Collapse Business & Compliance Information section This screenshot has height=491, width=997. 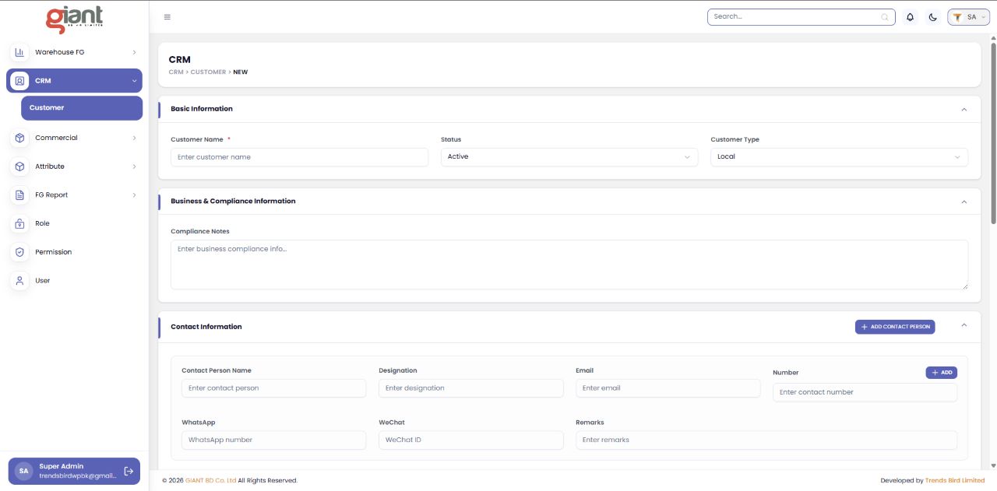(964, 202)
